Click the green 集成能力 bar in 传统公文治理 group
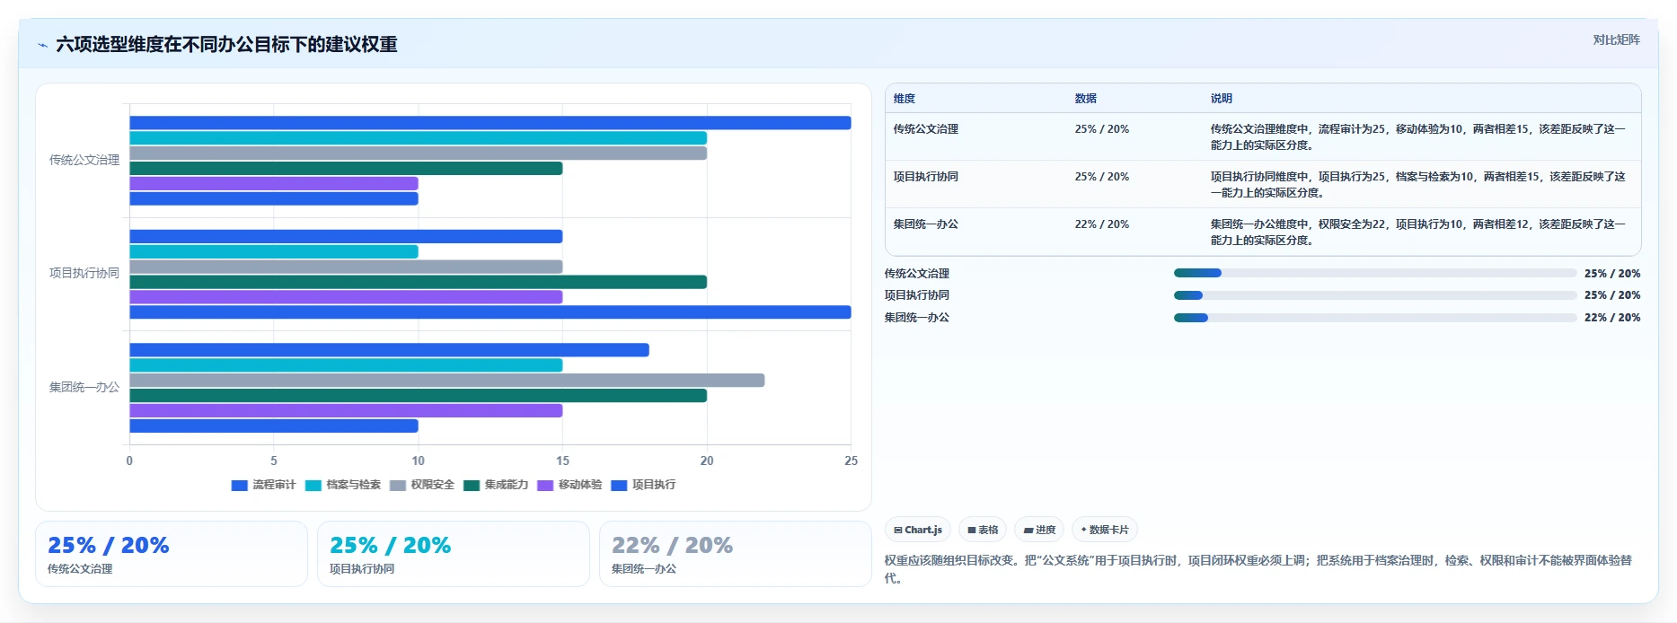The image size is (1677, 623). point(346,169)
